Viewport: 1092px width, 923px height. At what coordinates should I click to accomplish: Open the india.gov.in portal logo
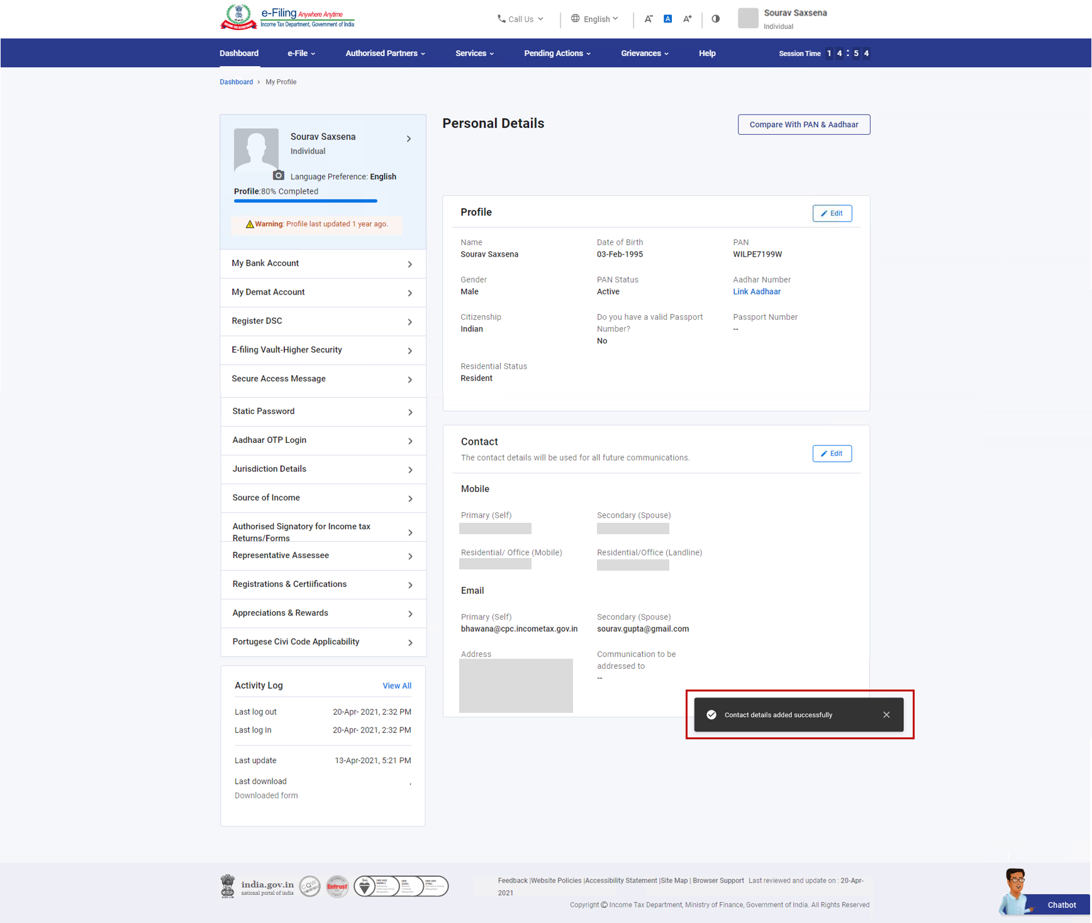258,886
